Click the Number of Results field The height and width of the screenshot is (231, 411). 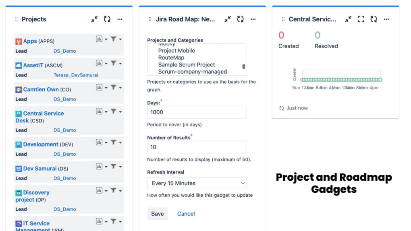coord(197,147)
